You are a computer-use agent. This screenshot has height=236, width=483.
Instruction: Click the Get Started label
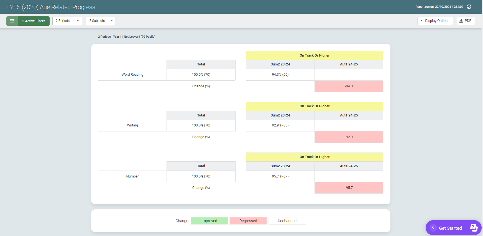coord(450,228)
